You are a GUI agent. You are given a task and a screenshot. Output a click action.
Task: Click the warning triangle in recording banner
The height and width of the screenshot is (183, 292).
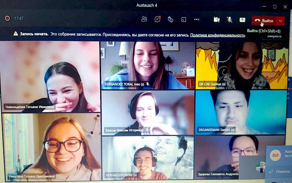coord(16,34)
